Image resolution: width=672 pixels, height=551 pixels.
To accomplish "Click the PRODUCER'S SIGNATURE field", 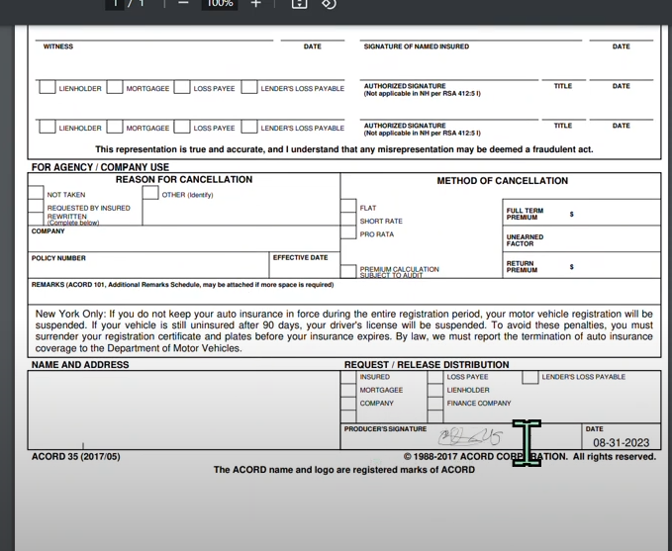I will [461, 436].
